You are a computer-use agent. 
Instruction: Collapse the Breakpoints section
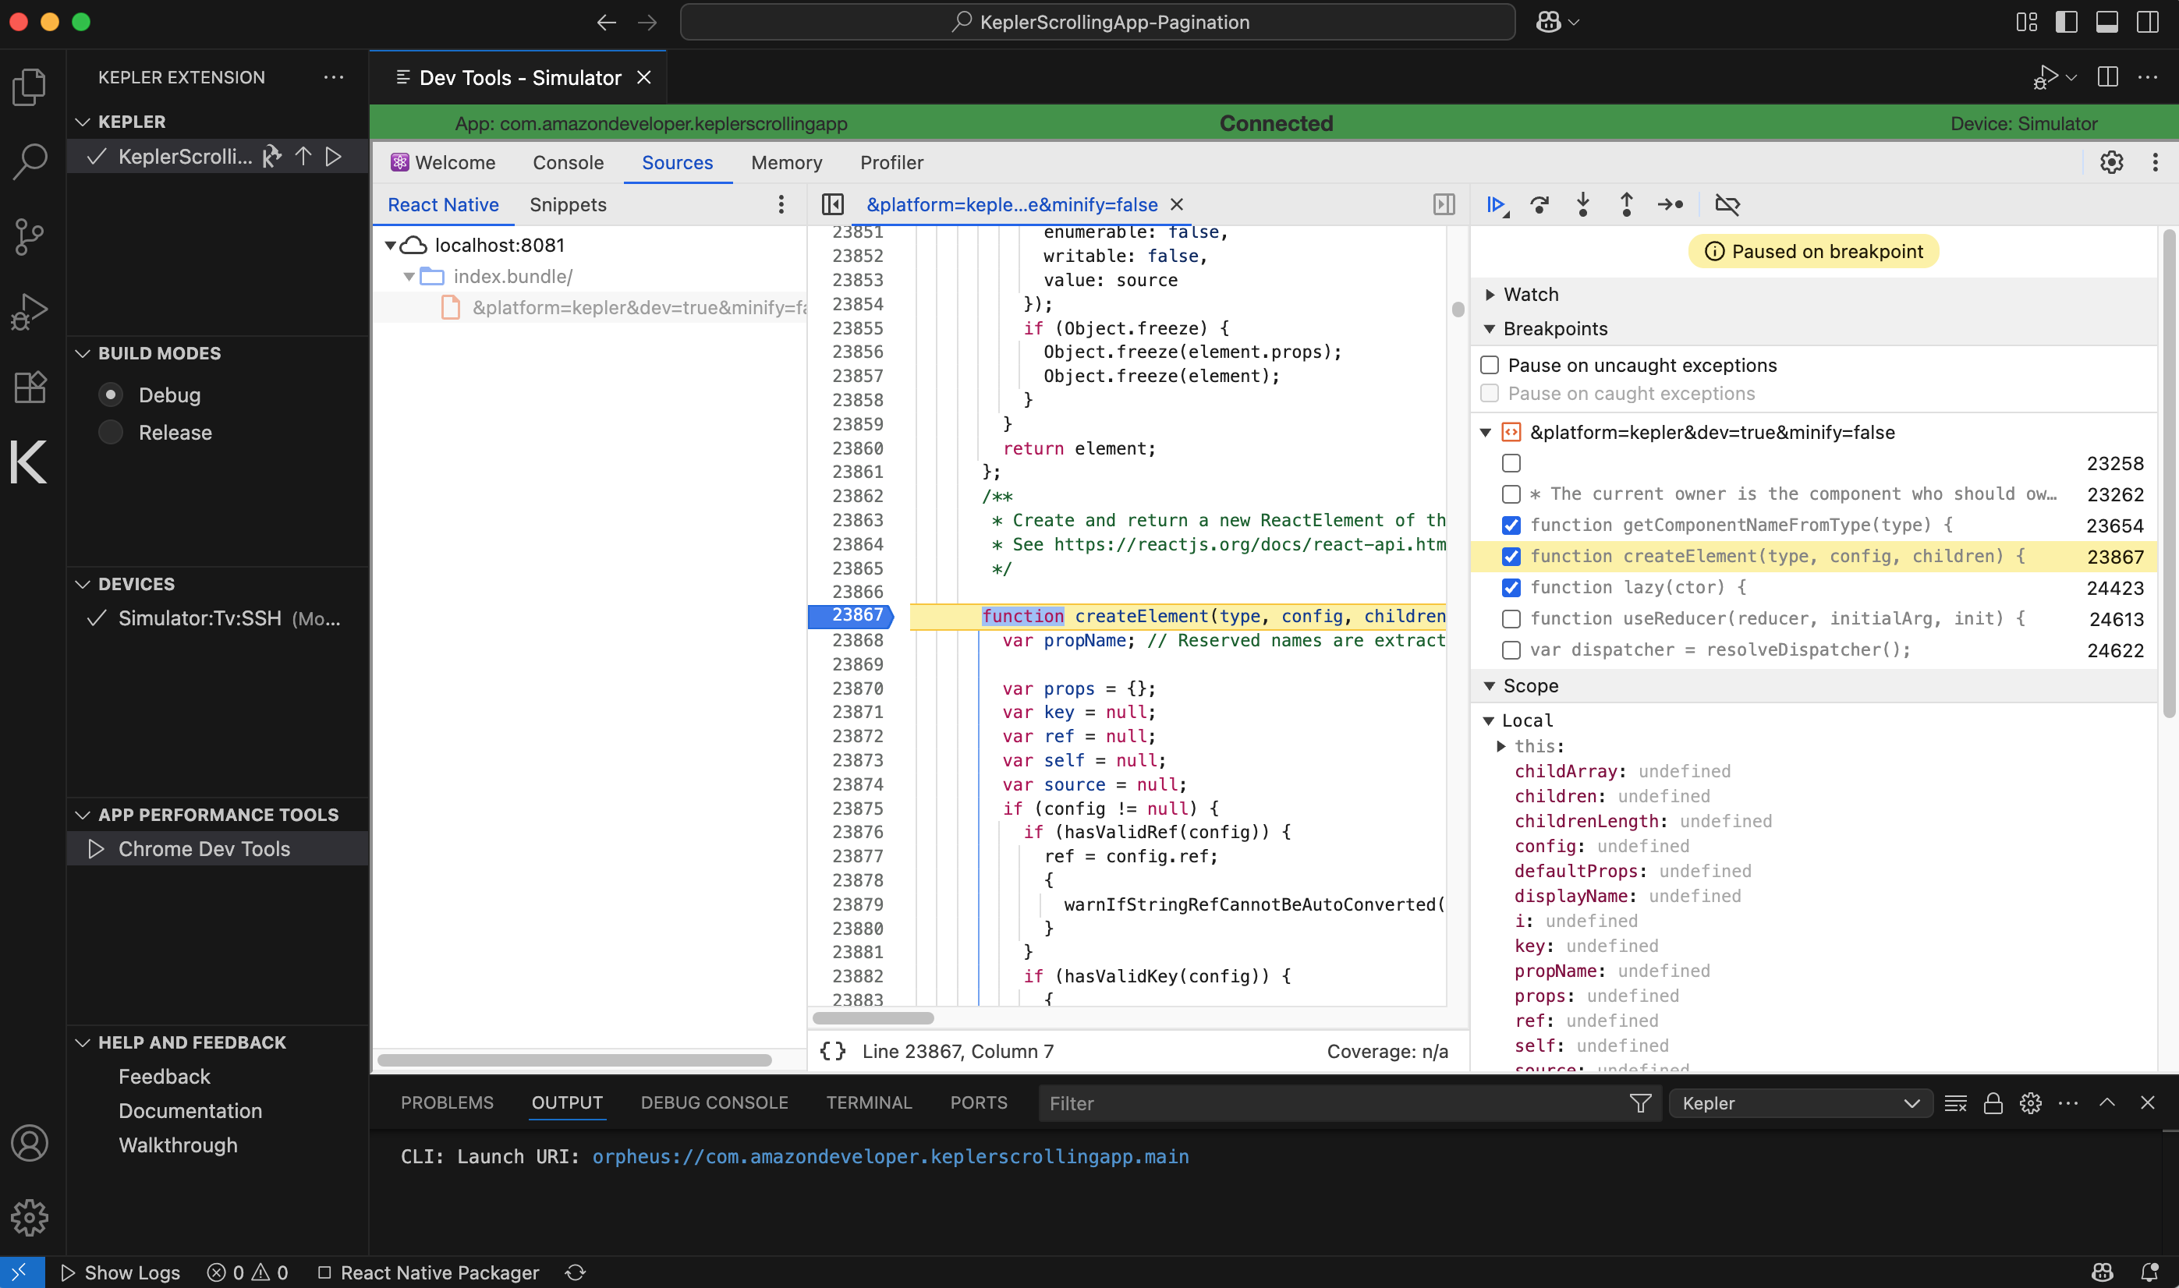click(x=1490, y=328)
